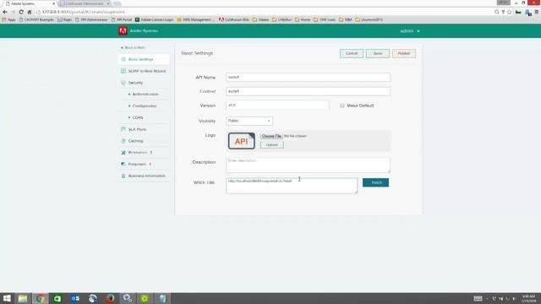This screenshot has height=304, width=541.
Task: Select the Adobe Systems browser tab
Action: coord(30,3)
